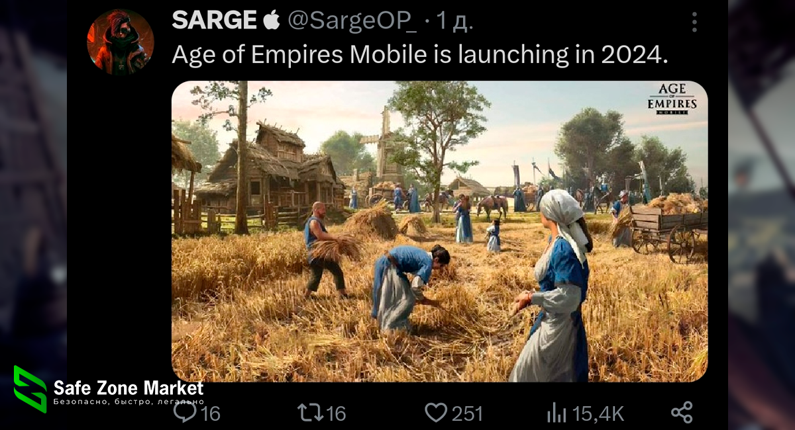This screenshot has width=795, height=430.
Task: Expand tweet options via the ellipsis
Action: click(694, 22)
